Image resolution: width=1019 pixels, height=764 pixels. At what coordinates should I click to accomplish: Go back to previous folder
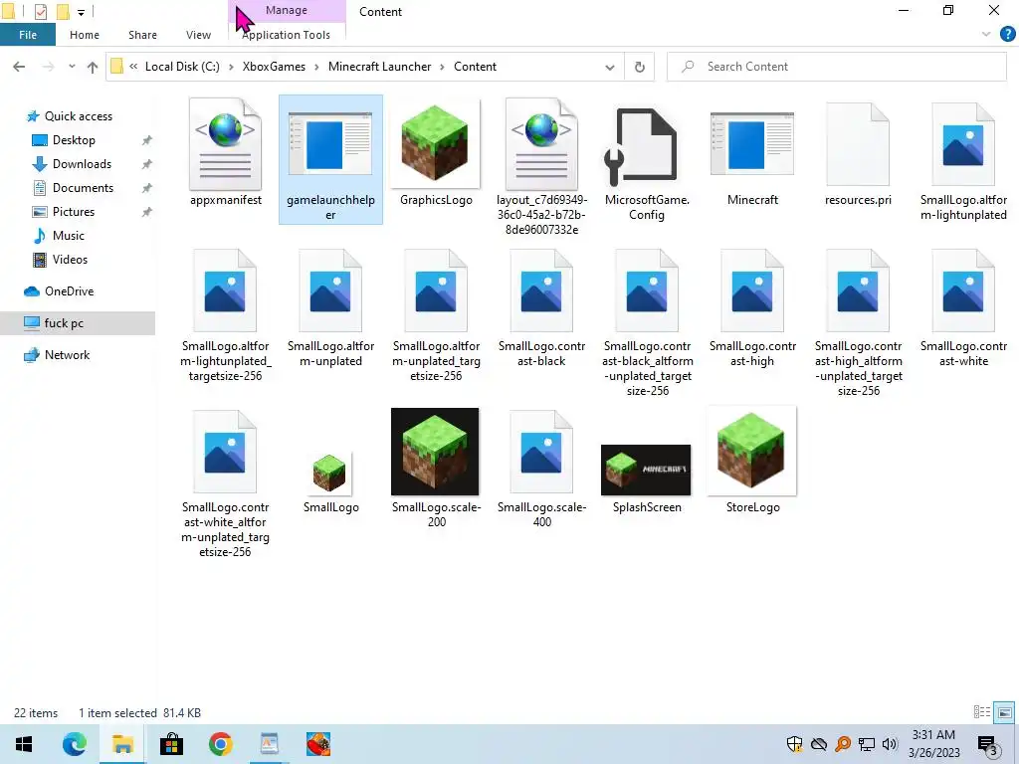point(19,67)
